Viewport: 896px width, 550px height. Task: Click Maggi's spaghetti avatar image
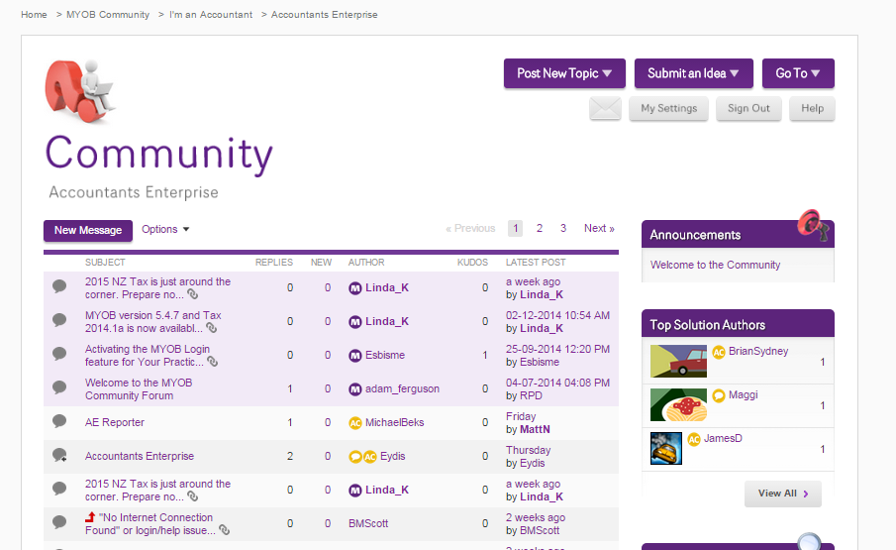coord(678,404)
